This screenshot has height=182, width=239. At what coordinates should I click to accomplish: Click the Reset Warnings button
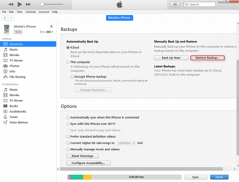click(x=83, y=156)
